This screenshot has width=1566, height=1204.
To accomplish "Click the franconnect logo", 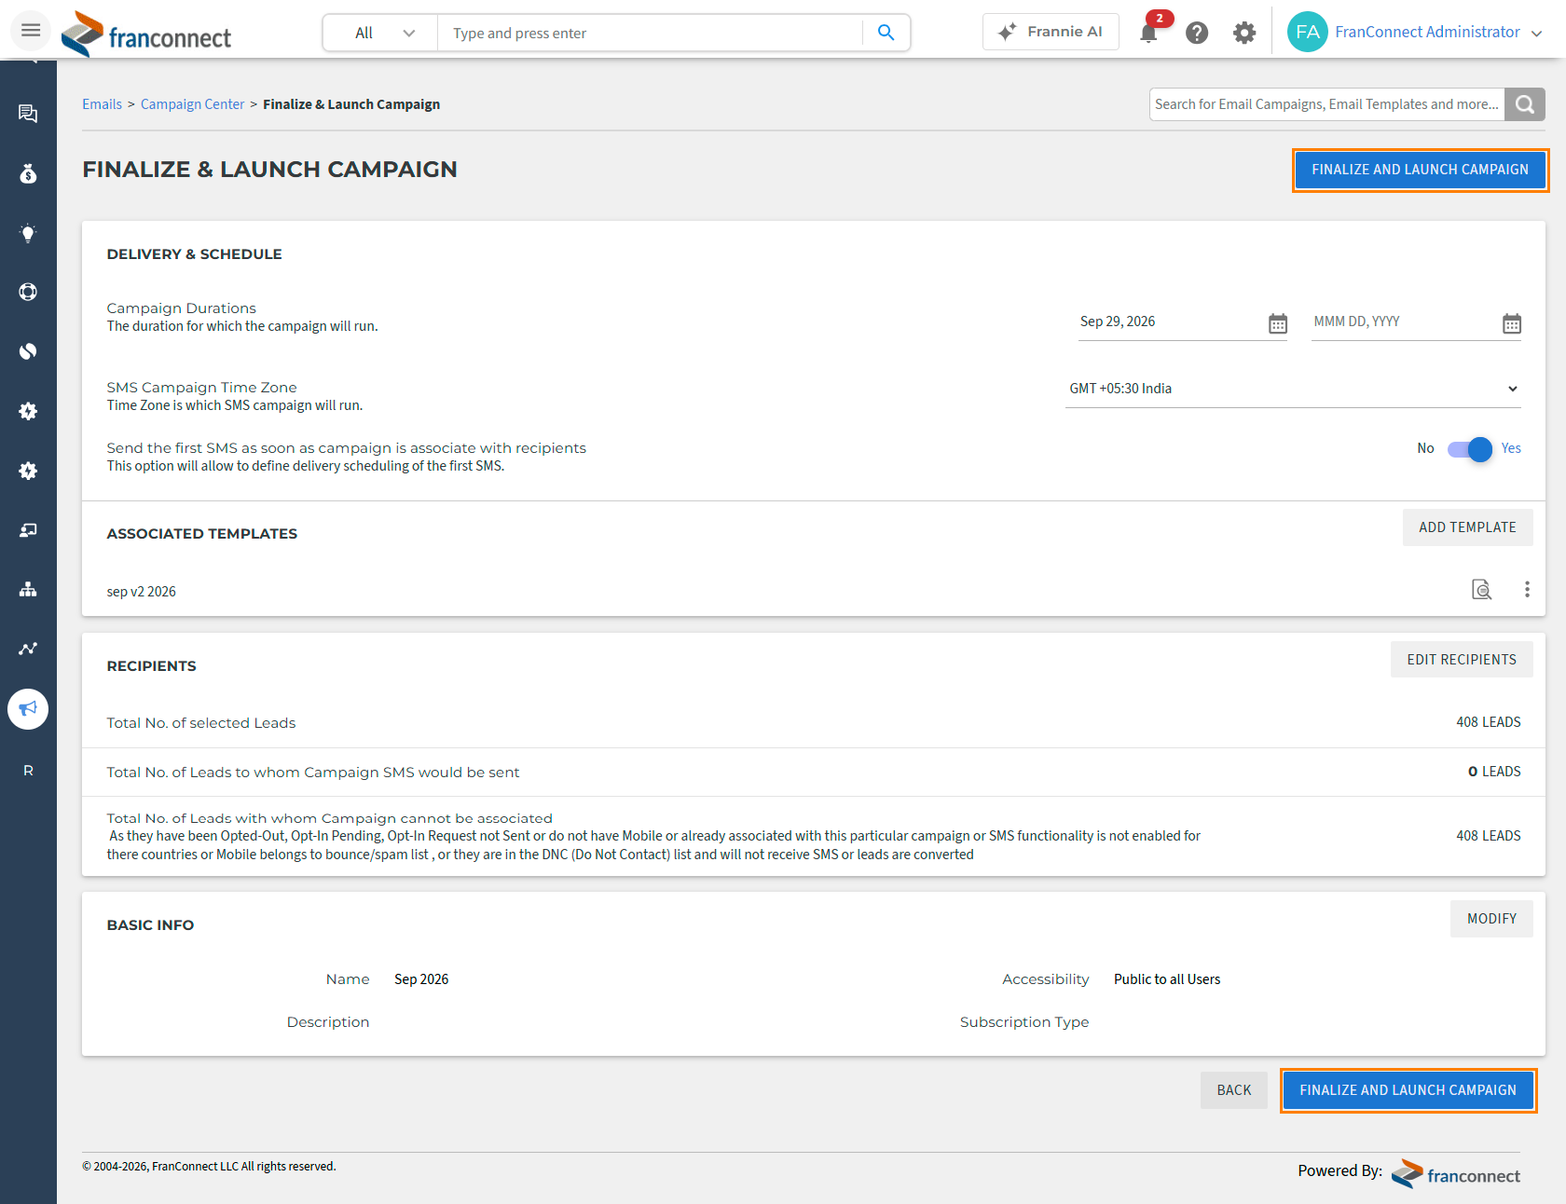I will 146,34.
